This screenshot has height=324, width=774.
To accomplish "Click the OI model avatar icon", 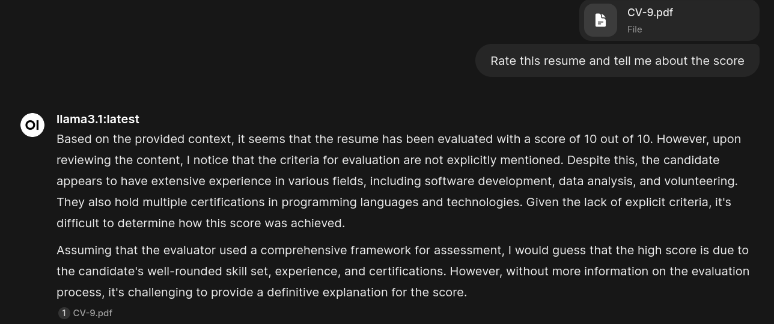I will (x=32, y=125).
